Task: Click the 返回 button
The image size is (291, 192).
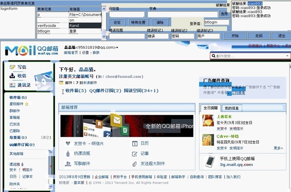Action: (x=259, y=36)
